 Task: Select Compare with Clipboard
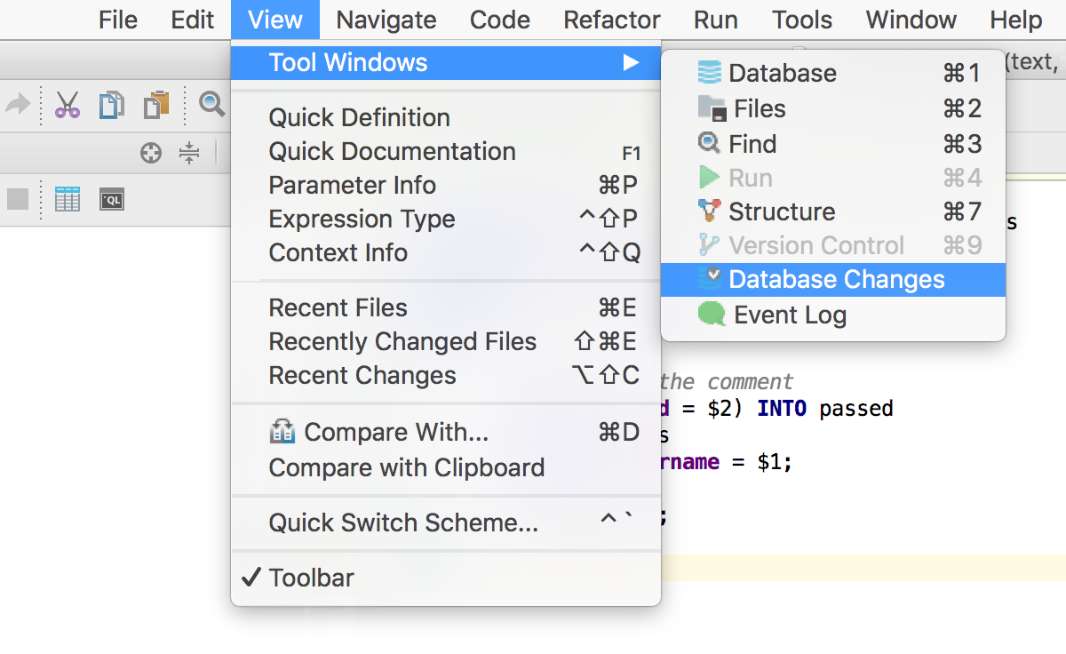pos(406,468)
